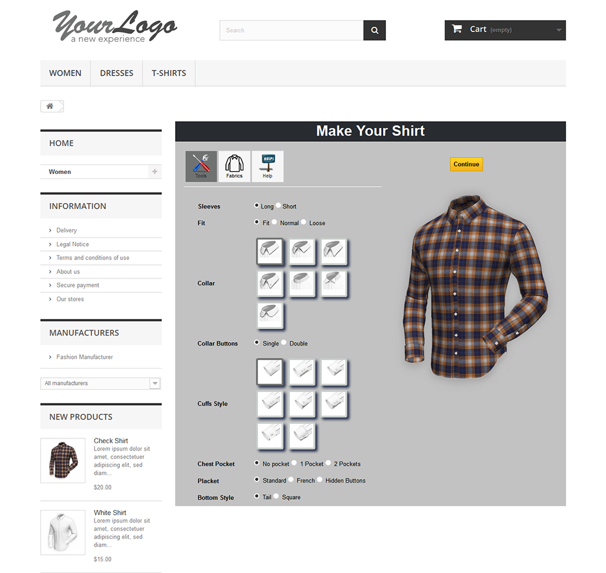This screenshot has width=606, height=573.
Task: Open the T-SHIRTS menu item
Action: click(x=169, y=73)
